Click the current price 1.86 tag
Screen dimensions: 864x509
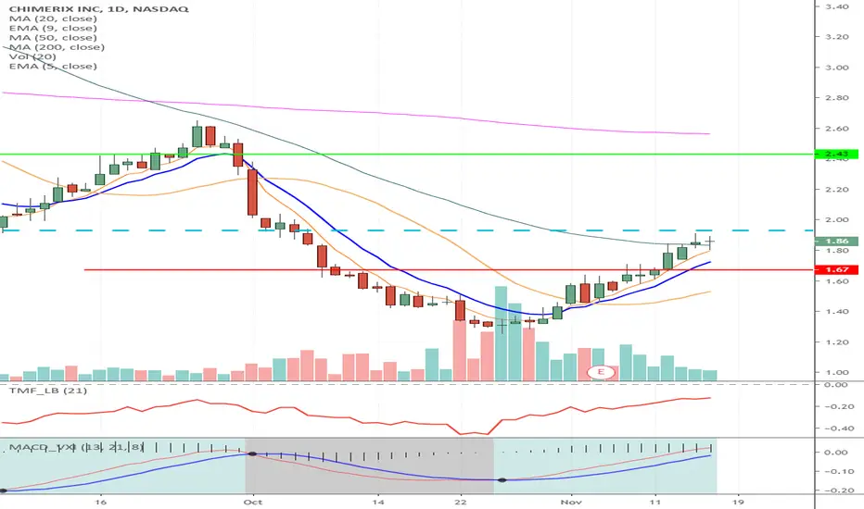tap(836, 241)
